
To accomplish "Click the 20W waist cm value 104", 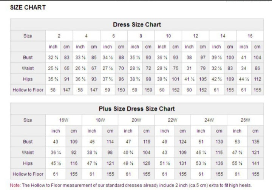I will 147,153.
